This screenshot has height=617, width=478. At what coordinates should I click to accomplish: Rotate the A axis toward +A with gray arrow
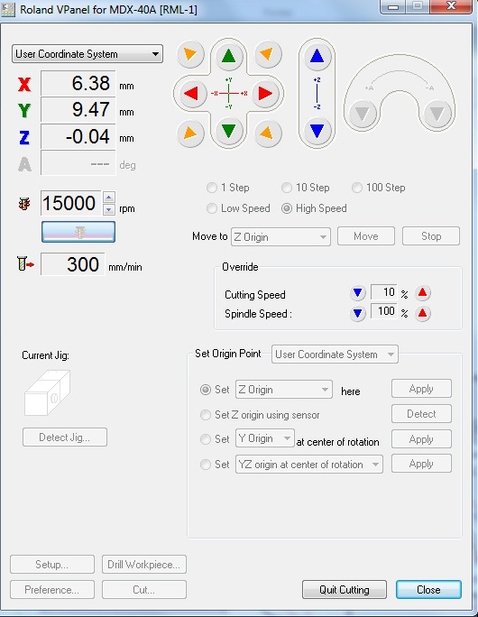coord(363,114)
